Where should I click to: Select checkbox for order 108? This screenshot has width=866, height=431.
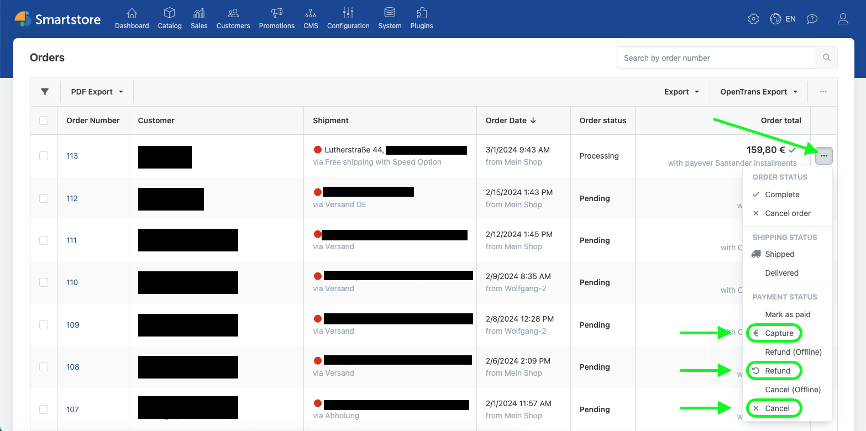point(44,367)
